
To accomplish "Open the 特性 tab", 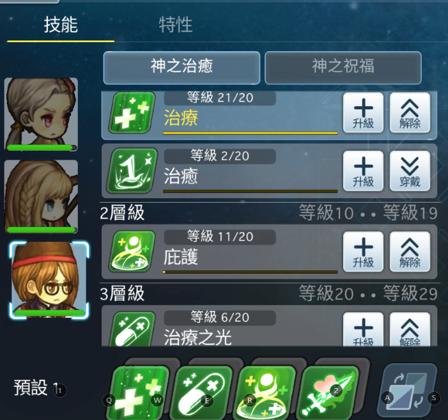I will 176,25.
